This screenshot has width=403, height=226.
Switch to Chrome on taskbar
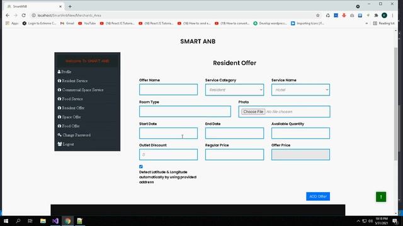pyautogui.click(x=67, y=221)
